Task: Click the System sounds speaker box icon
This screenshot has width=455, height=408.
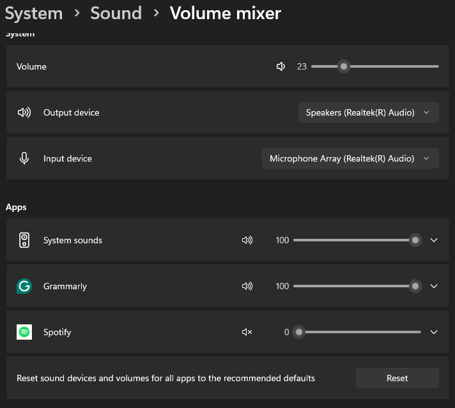Action: pyautogui.click(x=24, y=240)
